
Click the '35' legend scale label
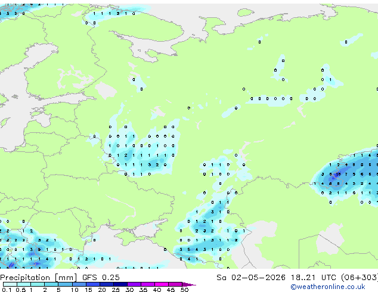pyautogui.click(x=143, y=290)
